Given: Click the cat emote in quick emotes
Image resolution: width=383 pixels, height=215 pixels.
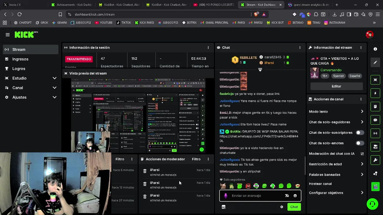Looking at the screenshot, I should click(223, 186).
